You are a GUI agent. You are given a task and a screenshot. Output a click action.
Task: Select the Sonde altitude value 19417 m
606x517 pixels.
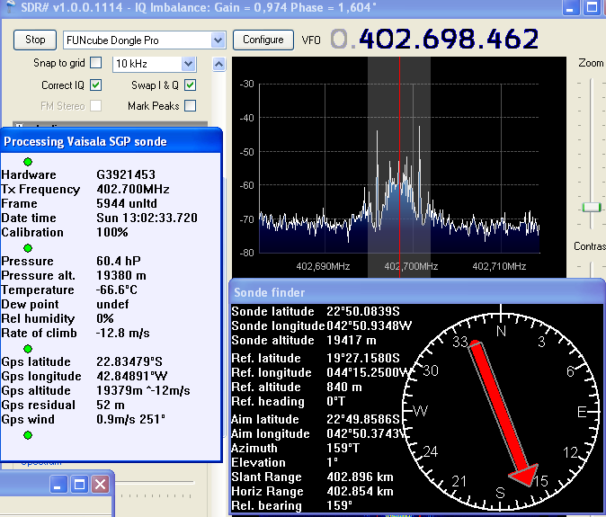352,340
